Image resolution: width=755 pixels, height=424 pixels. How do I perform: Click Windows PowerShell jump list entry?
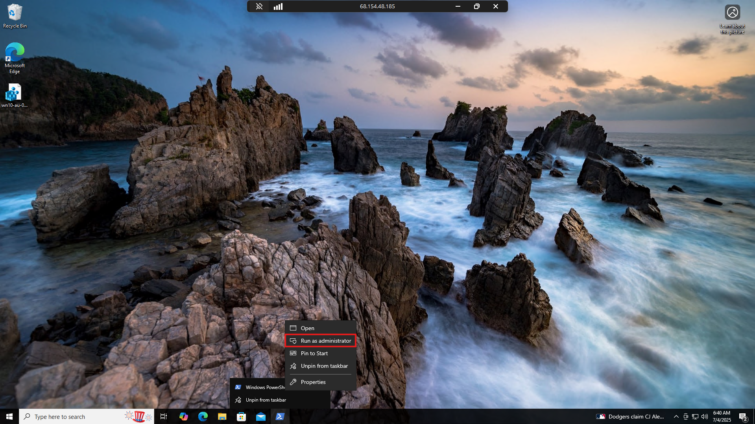point(260,387)
